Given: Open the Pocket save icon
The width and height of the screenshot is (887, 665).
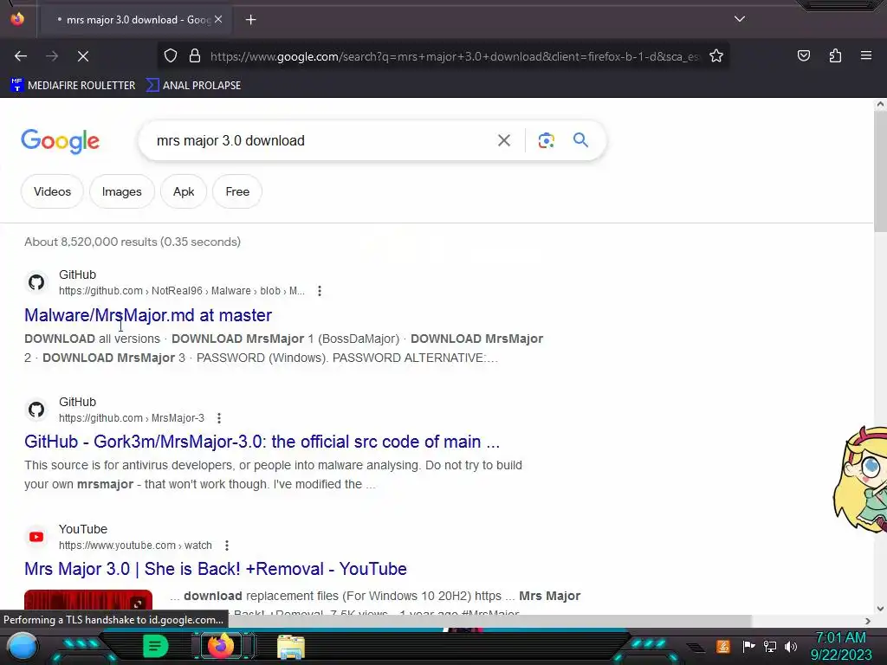Looking at the screenshot, I should click(x=803, y=55).
